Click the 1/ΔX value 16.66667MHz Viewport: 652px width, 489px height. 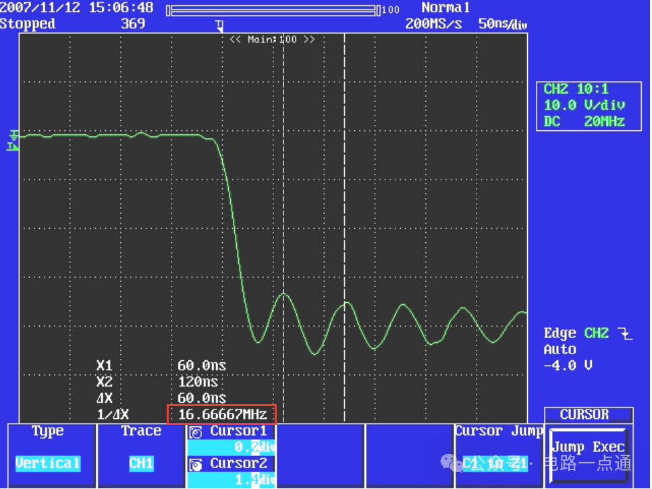222,415
